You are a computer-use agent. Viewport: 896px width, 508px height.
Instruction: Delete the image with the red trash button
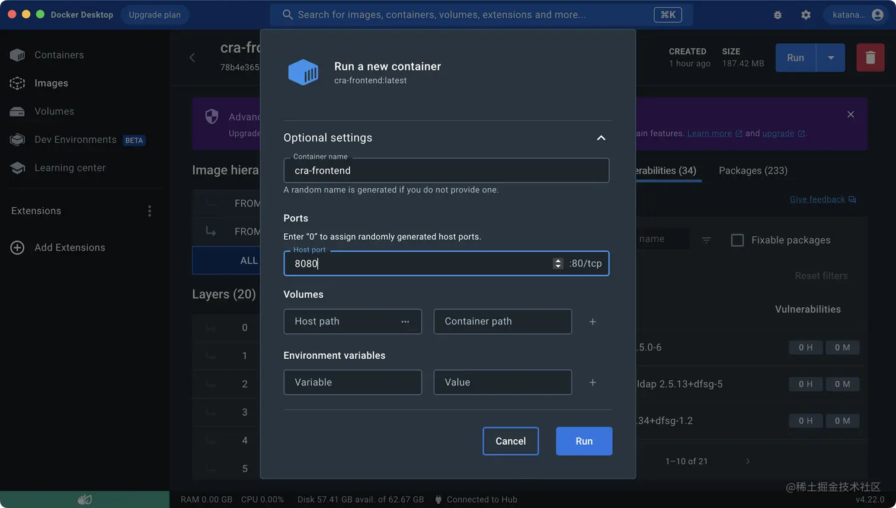pyautogui.click(x=871, y=58)
